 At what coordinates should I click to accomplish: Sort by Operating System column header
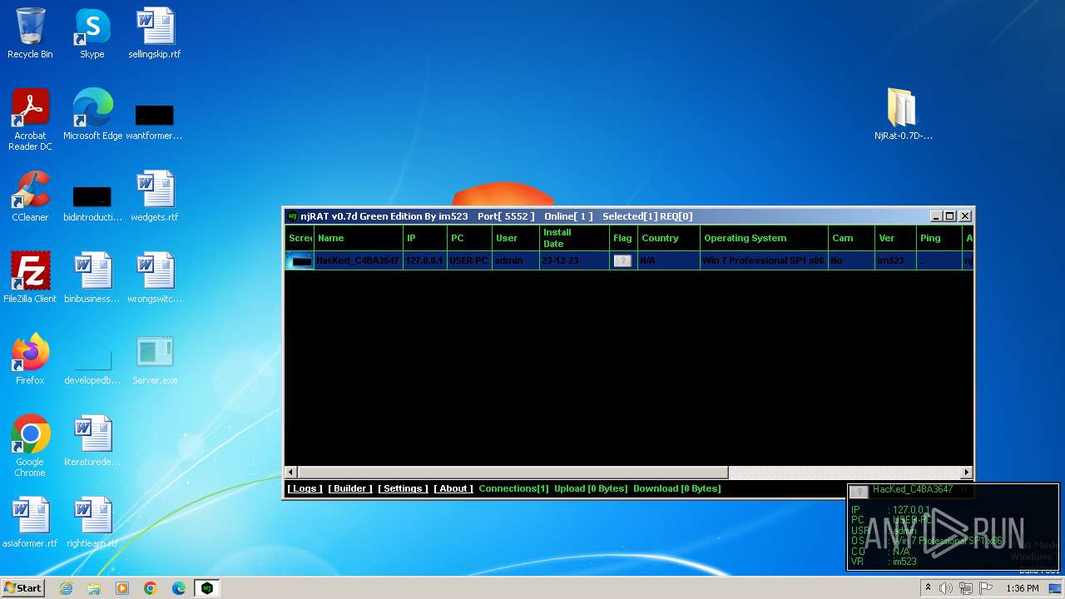[764, 238]
